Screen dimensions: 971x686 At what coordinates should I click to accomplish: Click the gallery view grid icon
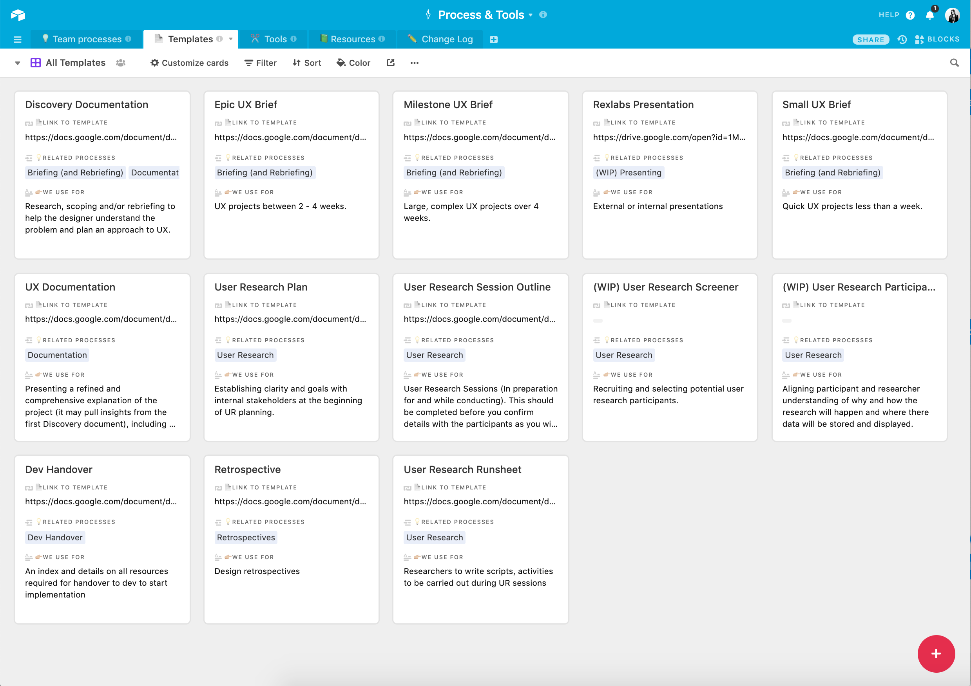click(36, 63)
